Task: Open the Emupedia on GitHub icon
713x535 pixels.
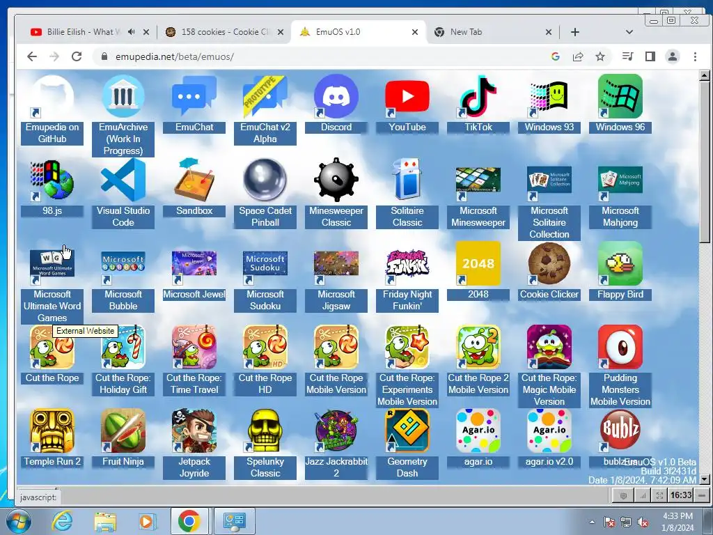Action: (x=52, y=96)
